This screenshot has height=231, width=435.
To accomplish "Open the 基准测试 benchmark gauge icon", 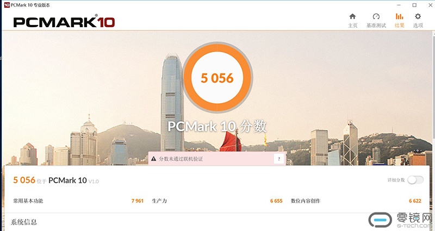I will [x=376, y=16].
